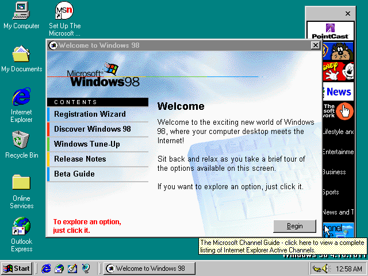Open the Registration Wizard option
368x276 pixels.
point(98,114)
